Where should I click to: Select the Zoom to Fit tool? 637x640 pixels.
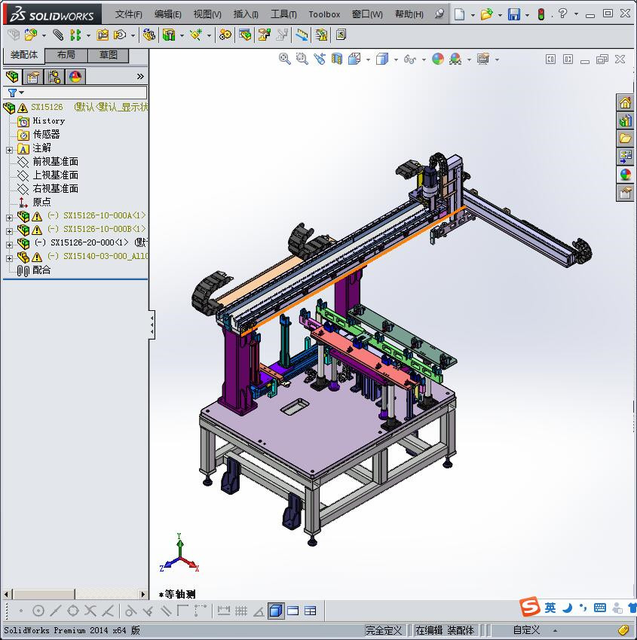[x=285, y=59]
